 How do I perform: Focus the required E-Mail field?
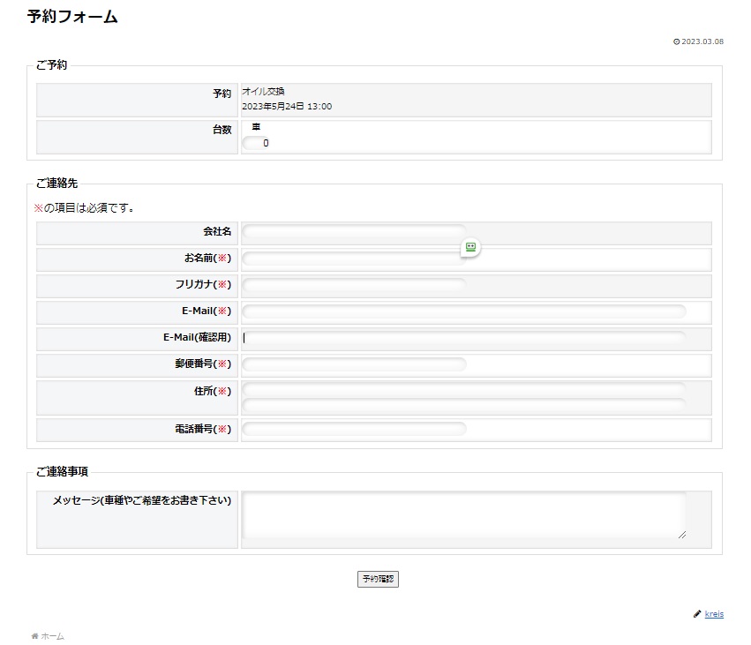pos(463,311)
